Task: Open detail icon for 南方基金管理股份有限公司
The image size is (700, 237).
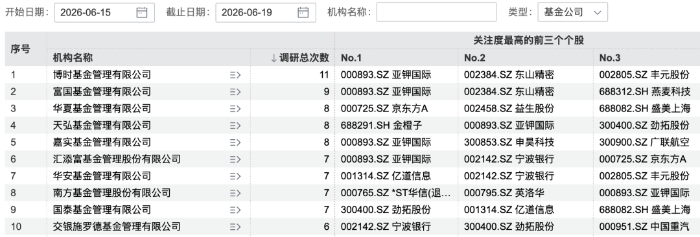Action: pos(235,193)
